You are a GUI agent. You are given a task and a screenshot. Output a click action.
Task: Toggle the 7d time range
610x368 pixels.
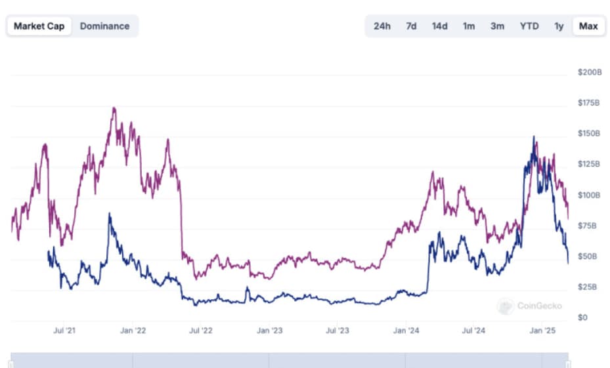(411, 26)
